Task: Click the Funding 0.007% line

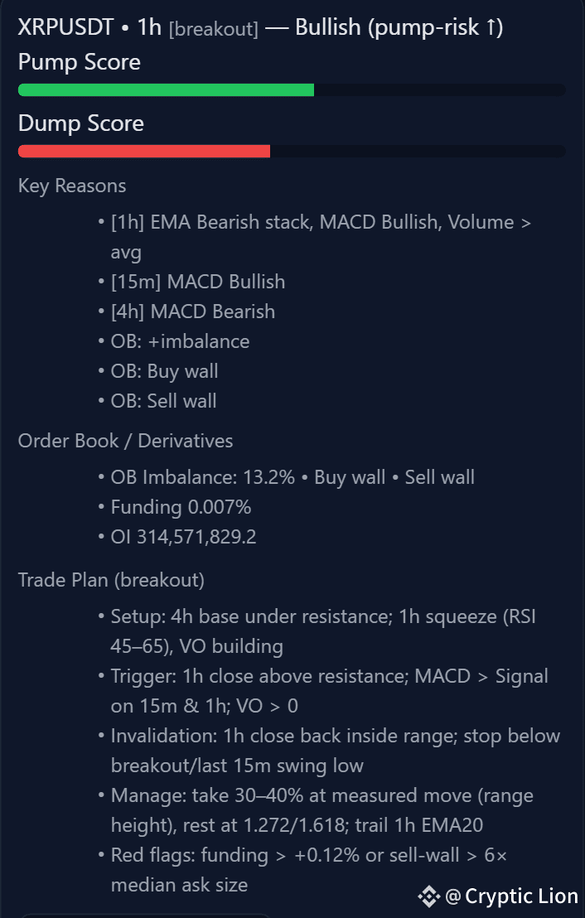Action: (181, 507)
